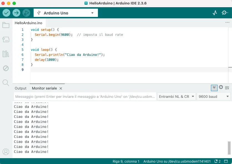Open the 9600 baud rate dropdown

pos(214,96)
